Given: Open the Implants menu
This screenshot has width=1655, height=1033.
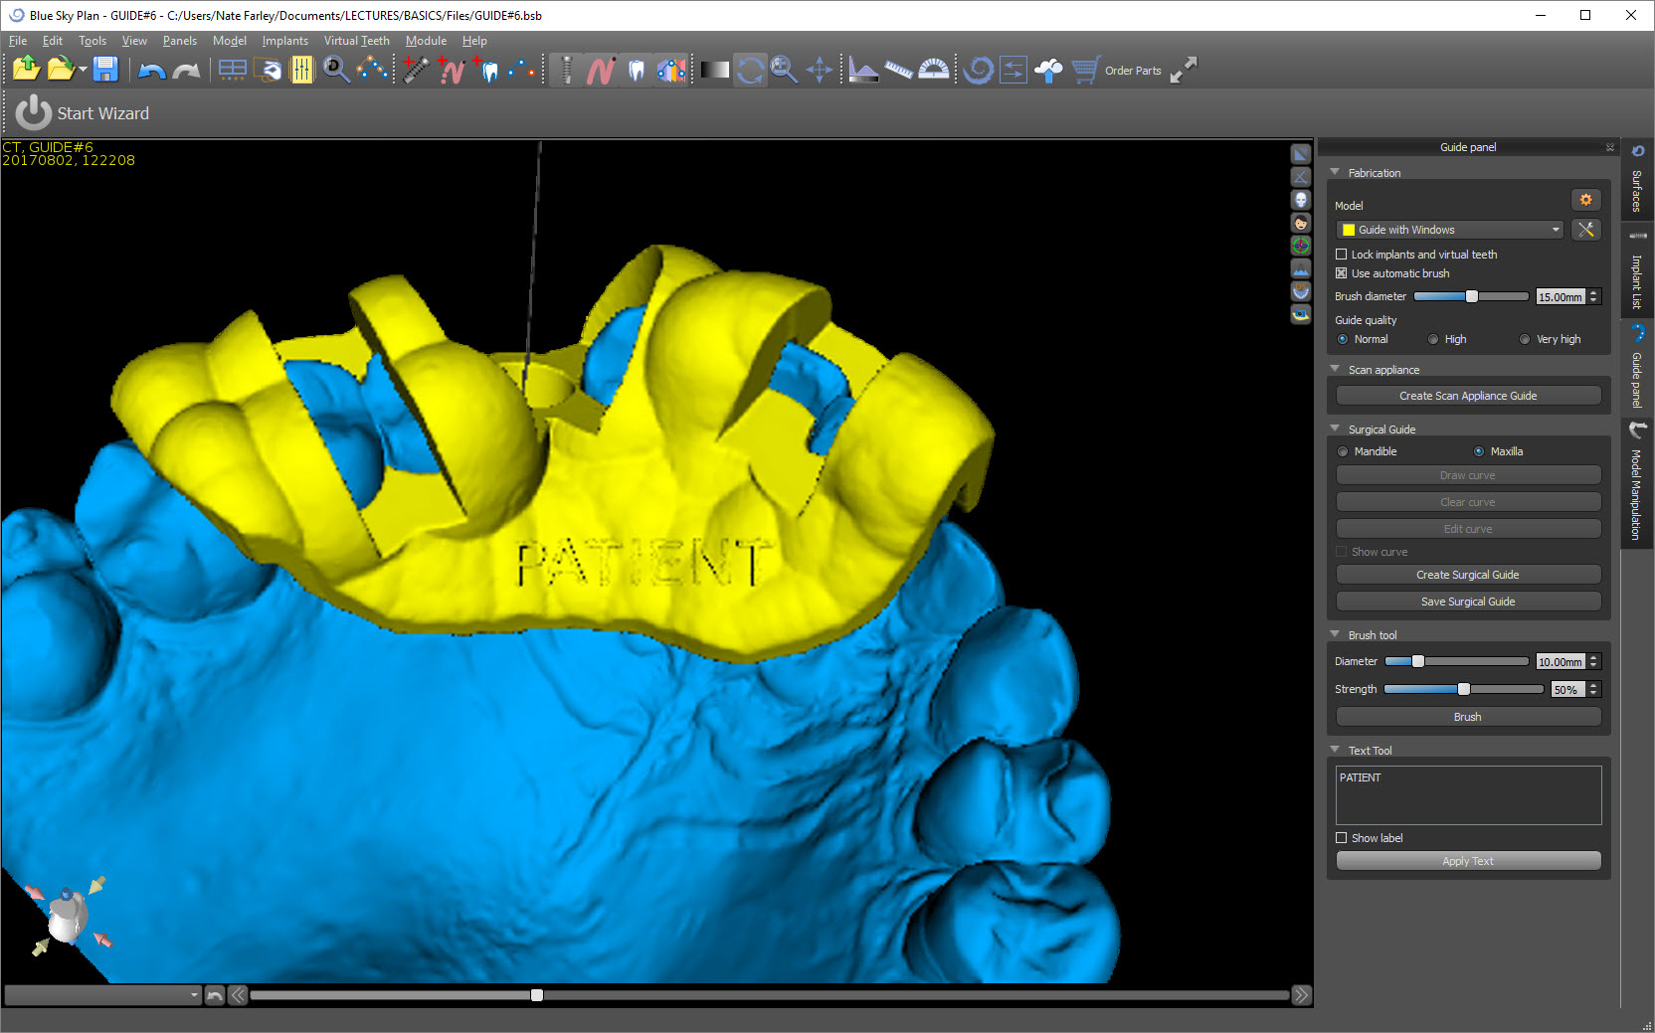Looking at the screenshot, I should point(285,41).
